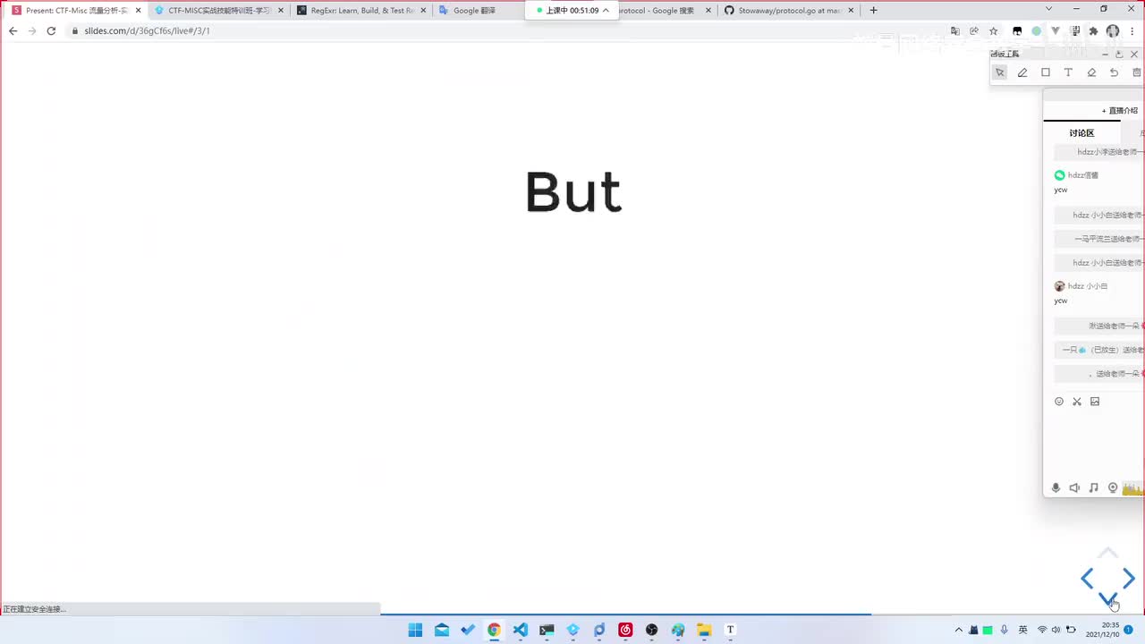Go to the next slide
This screenshot has height=644, width=1145.
pos(1129,579)
